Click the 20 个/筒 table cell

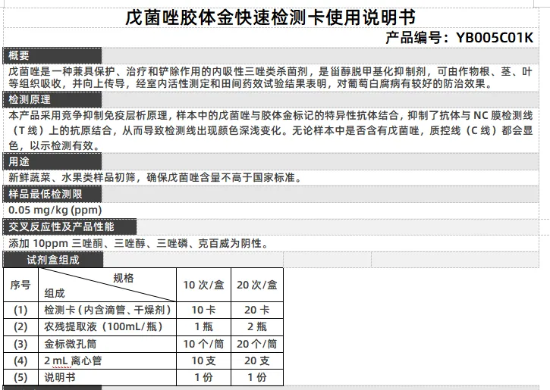[257, 344]
